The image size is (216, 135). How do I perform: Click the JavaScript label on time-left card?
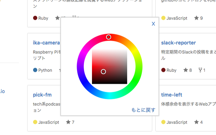177,122
